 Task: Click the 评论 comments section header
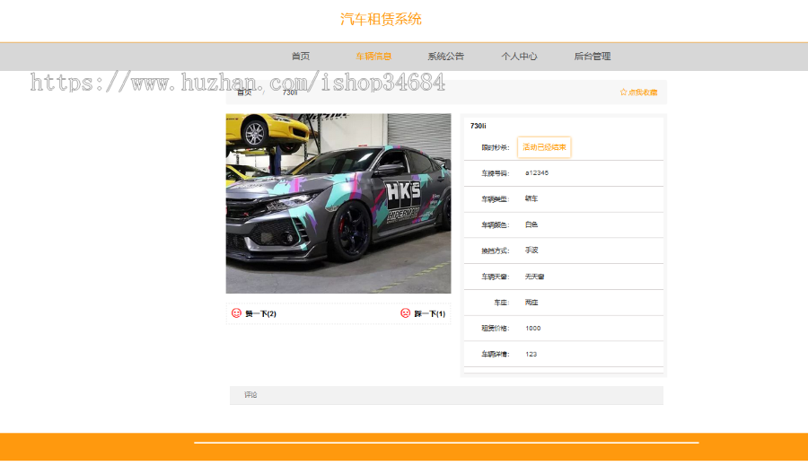446,395
